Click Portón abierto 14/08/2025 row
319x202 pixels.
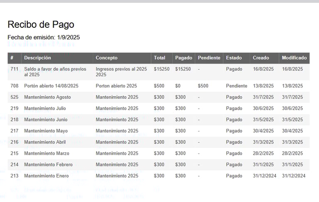coord(159,86)
